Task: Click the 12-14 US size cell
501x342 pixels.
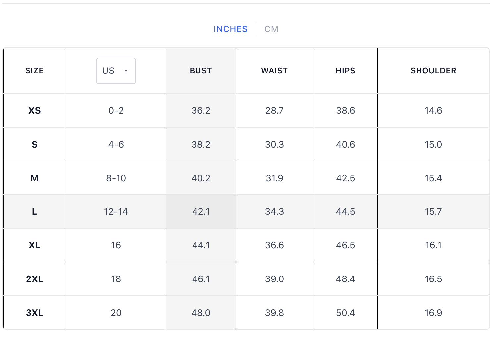Action: (116, 212)
